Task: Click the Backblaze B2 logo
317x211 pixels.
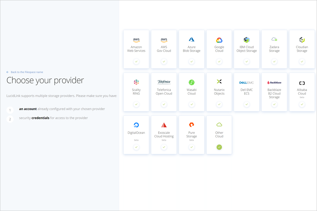Action: pyautogui.click(x=274, y=83)
